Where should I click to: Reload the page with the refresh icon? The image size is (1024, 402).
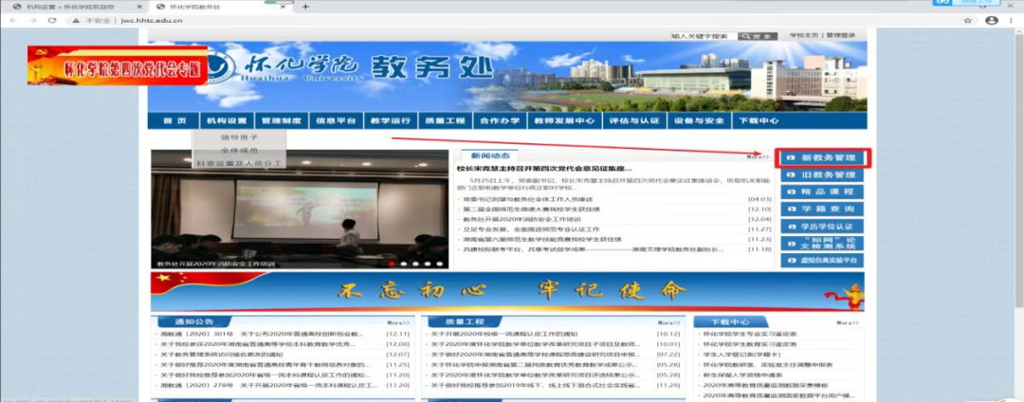point(52,20)
